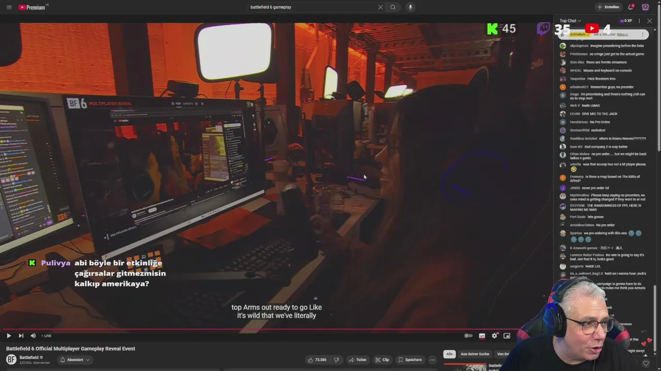Mute the player volume
This screenshot has height=371, width=661.
[x=33, y=335]
